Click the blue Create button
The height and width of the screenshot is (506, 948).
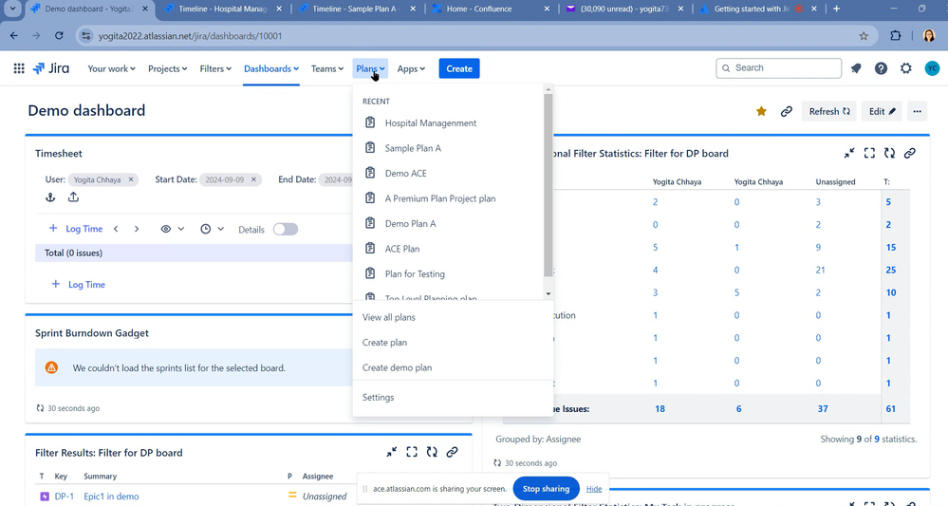pyautogui.click(x=459, y=68)
